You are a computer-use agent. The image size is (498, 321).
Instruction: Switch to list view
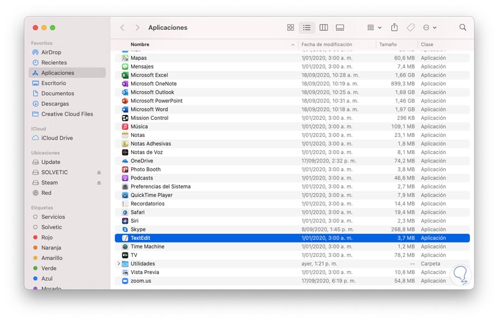tap(307, 28)
